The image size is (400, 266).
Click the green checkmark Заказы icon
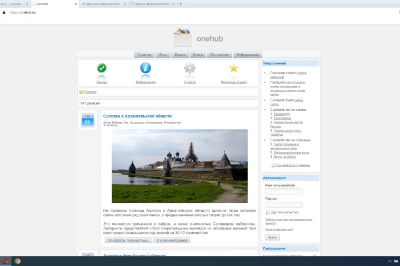point(102,68)
